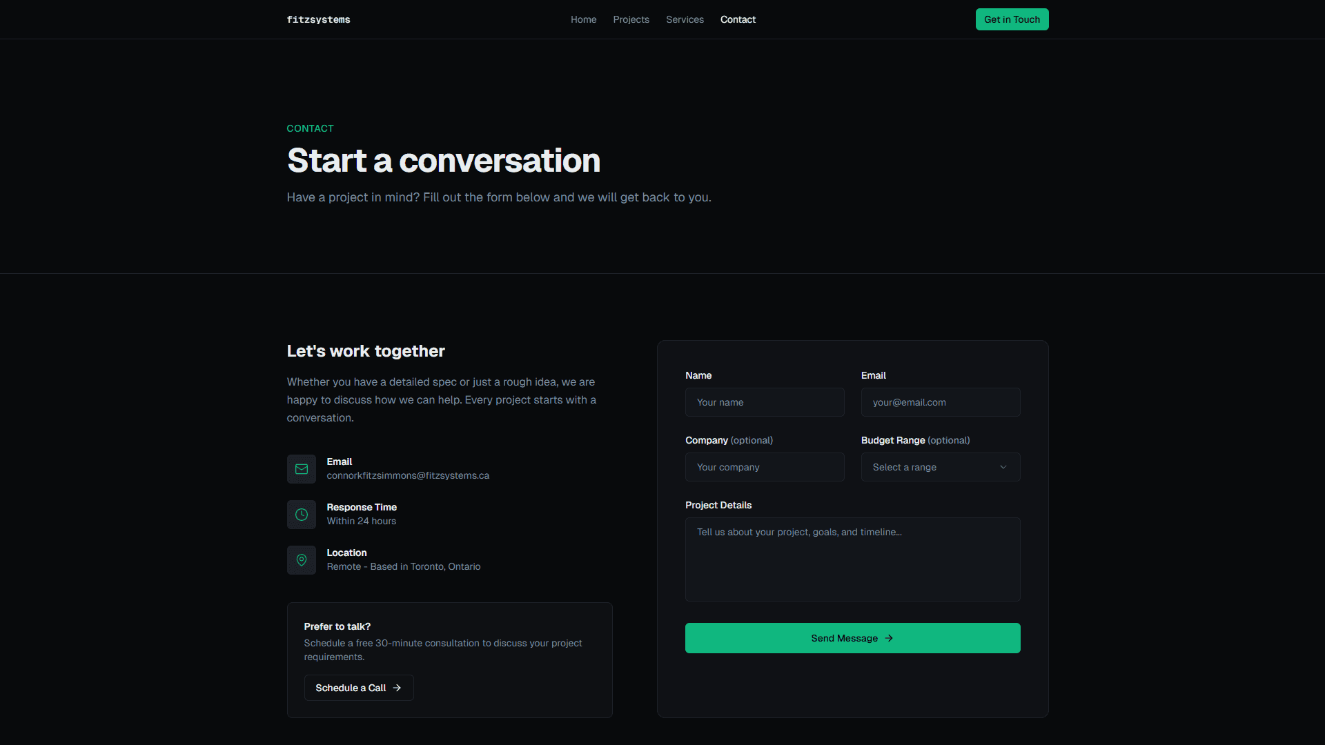Viewport: 1325px width, 745px height.
Task: Select the Contact nav item
Action: coord(738,19)
